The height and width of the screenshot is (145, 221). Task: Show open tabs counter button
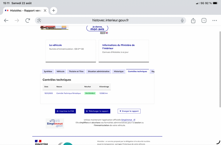(204, 20)
